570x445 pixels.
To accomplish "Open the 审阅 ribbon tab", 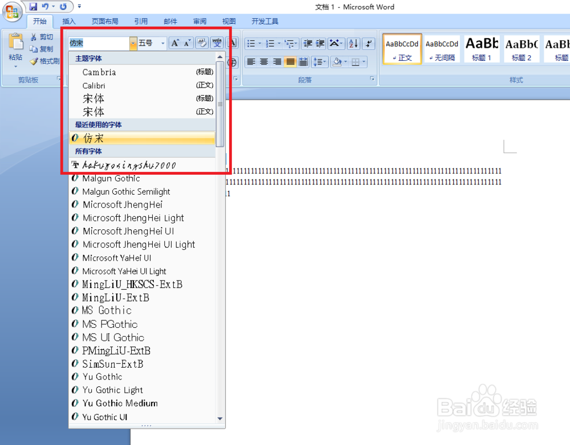I will tap(199, 22).
